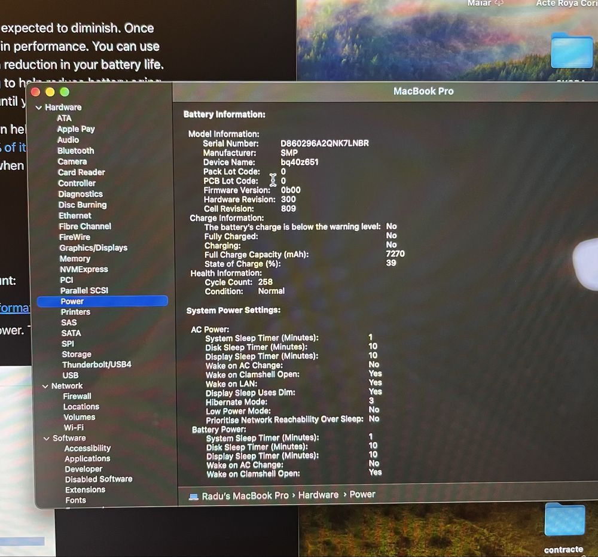Collapse the Software section chevron
This screenshot has height=557, width=598.
[x=47, y=439]
